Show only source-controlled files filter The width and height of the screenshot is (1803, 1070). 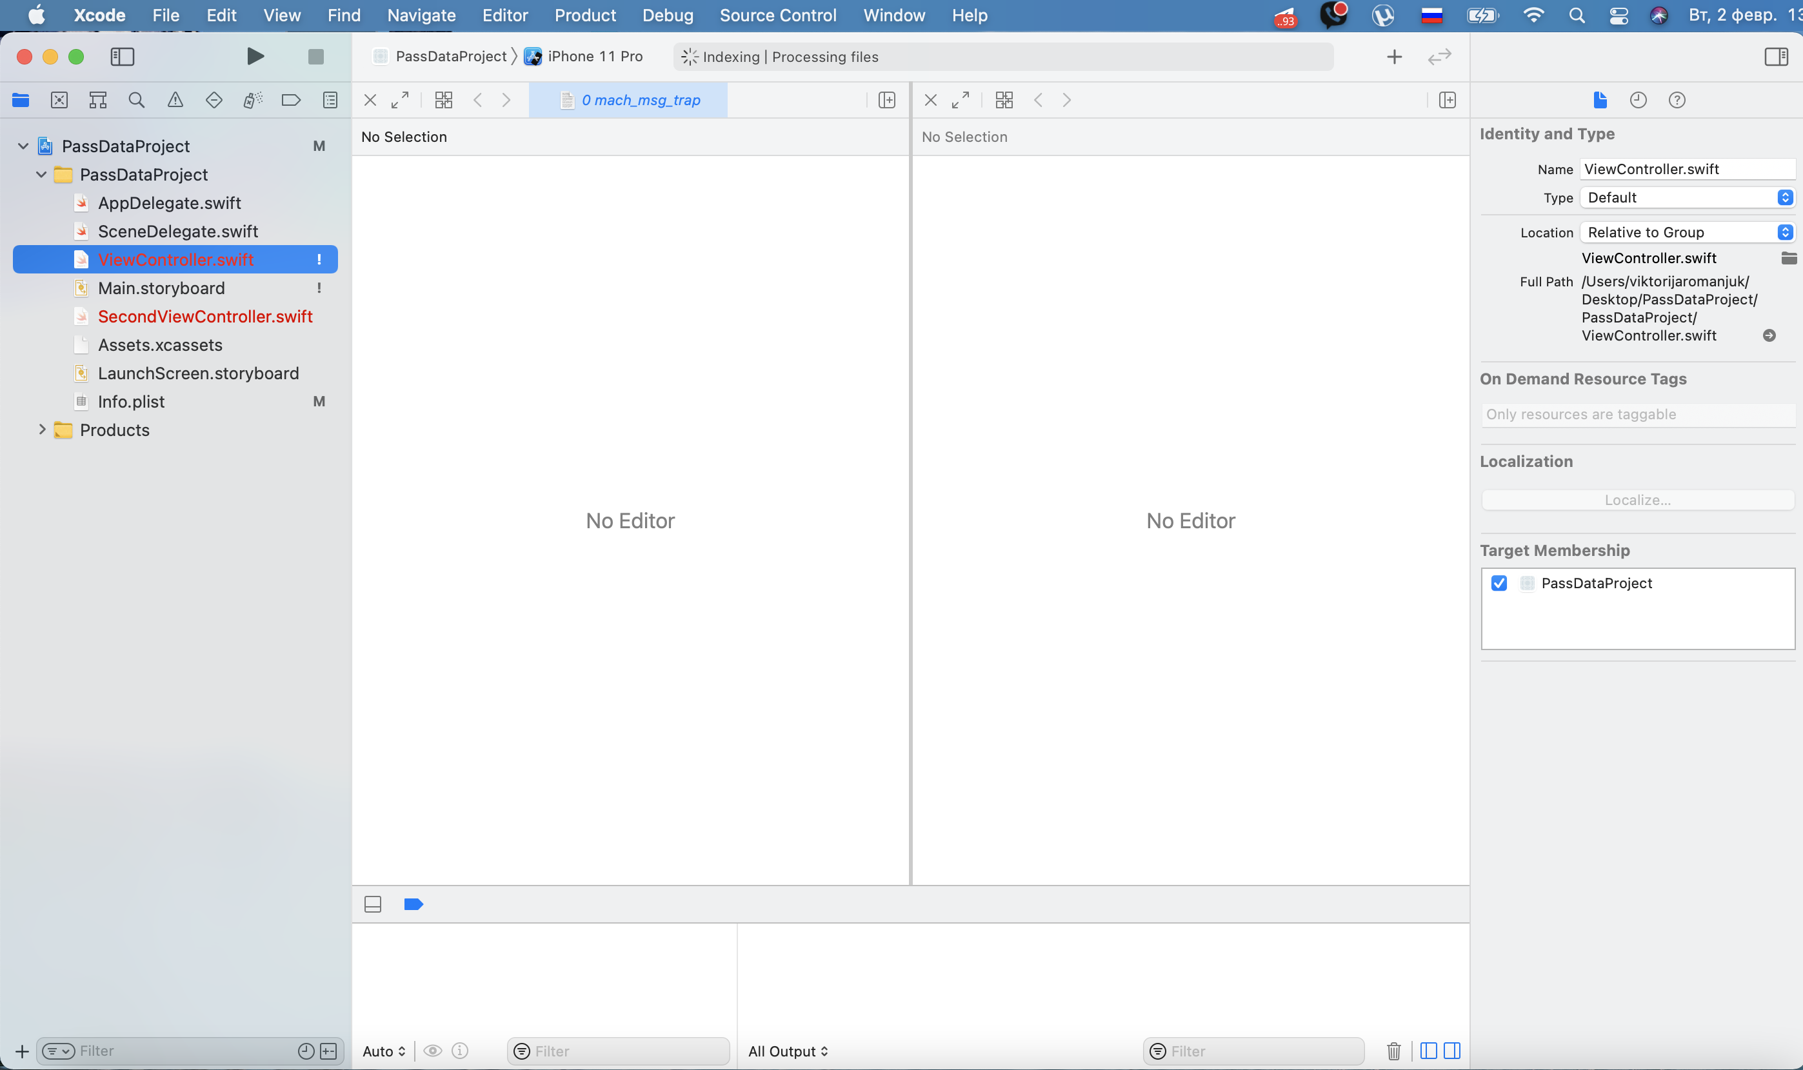(x=329, y=1051)
